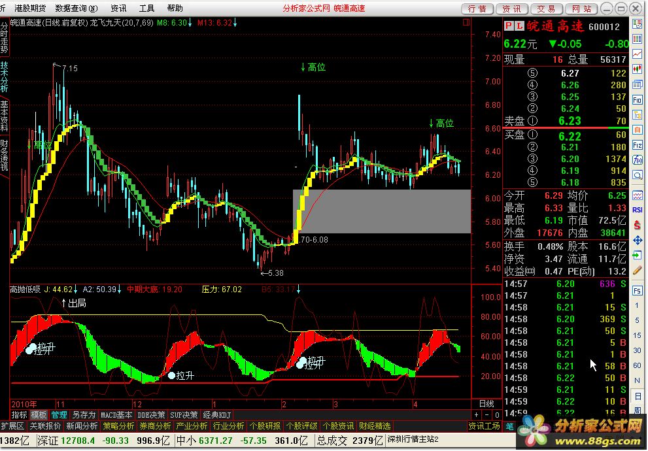Image resolution: width=648 pixels, height=451 pixels.
Task: Open the 技术分析 side tab
Action: click(4, 77)
